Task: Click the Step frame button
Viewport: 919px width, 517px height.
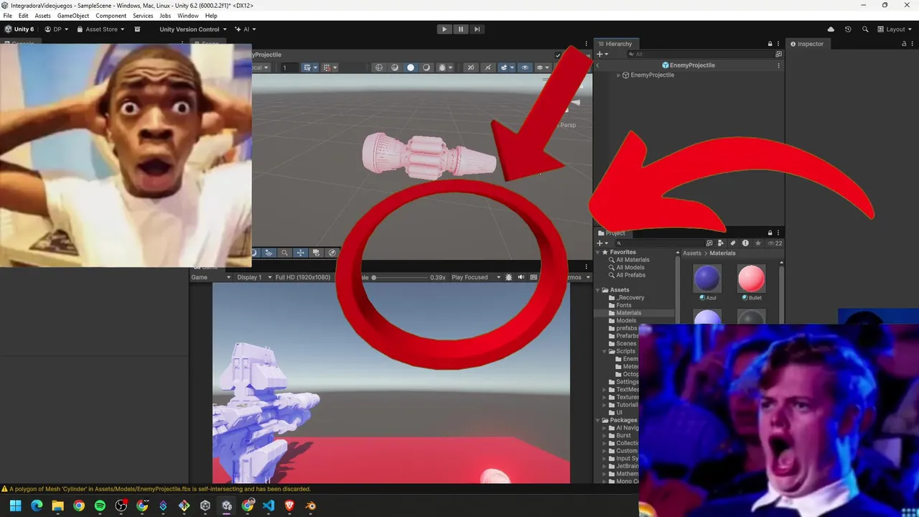Action: (477, 29)
